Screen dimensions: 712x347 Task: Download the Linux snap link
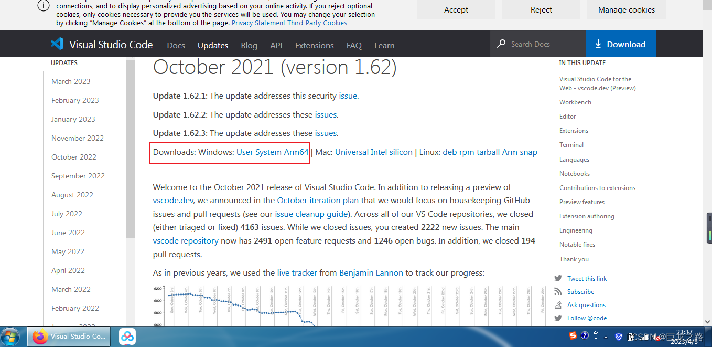[528, 152]
